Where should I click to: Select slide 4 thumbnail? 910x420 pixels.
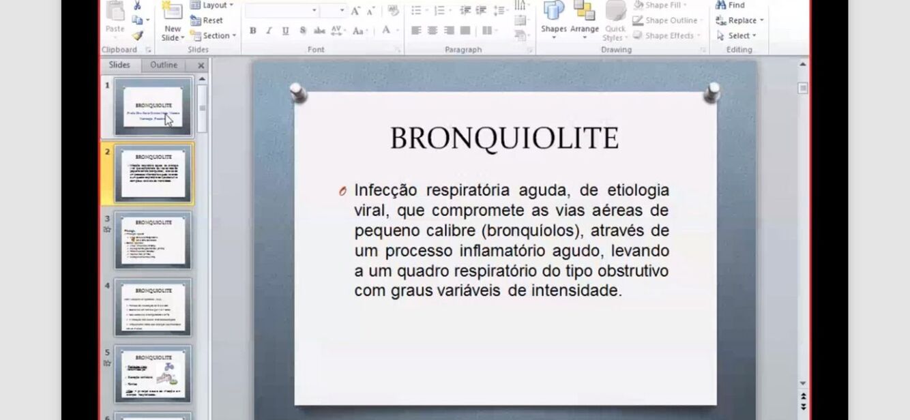tap(153, 307)
